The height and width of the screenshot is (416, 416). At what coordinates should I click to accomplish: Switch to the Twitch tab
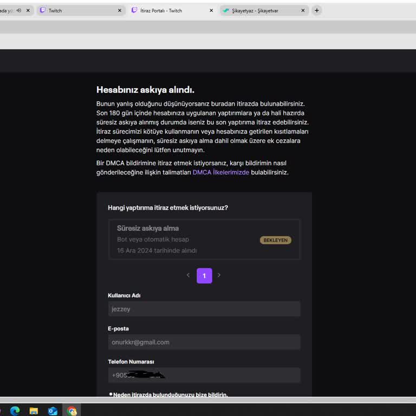pyautogui.click(x=81, y=11)
